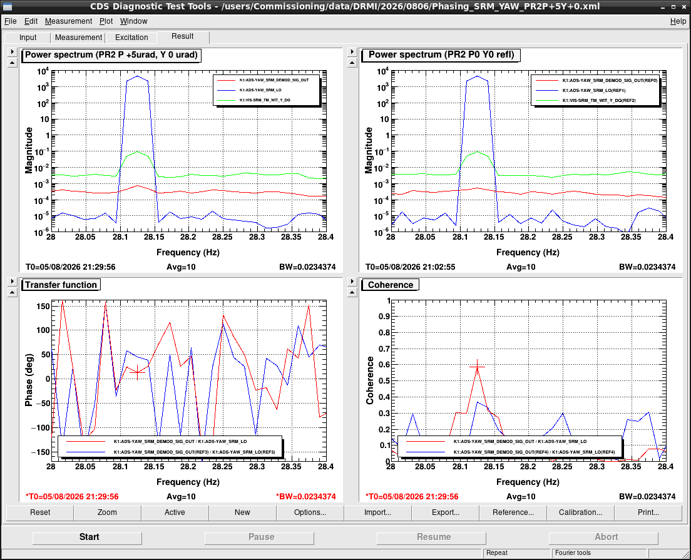Toggle the Active plot button
The height and width of the screenshot is (560, 691).
click(175, 512)
